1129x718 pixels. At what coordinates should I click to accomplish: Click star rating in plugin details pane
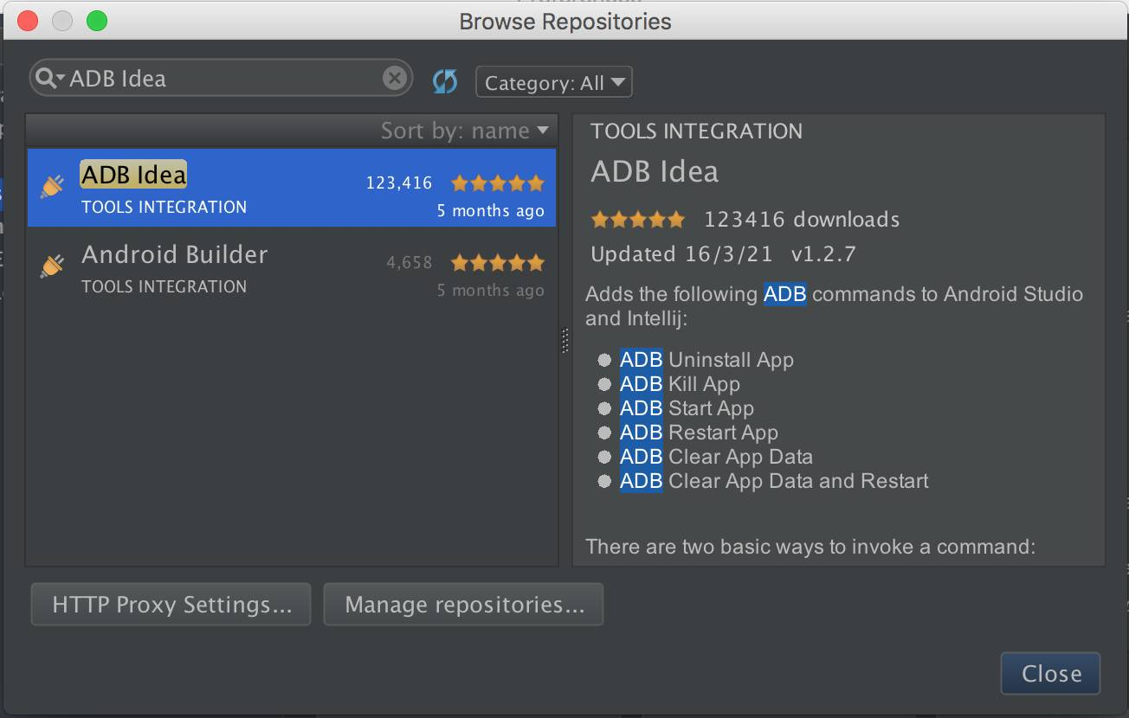[x=638, y=220]
